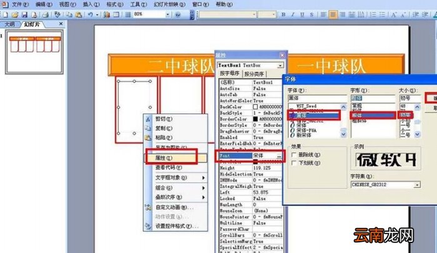Open the 编辑 menu
Viewport: 437px width, 253px height.
44,4
